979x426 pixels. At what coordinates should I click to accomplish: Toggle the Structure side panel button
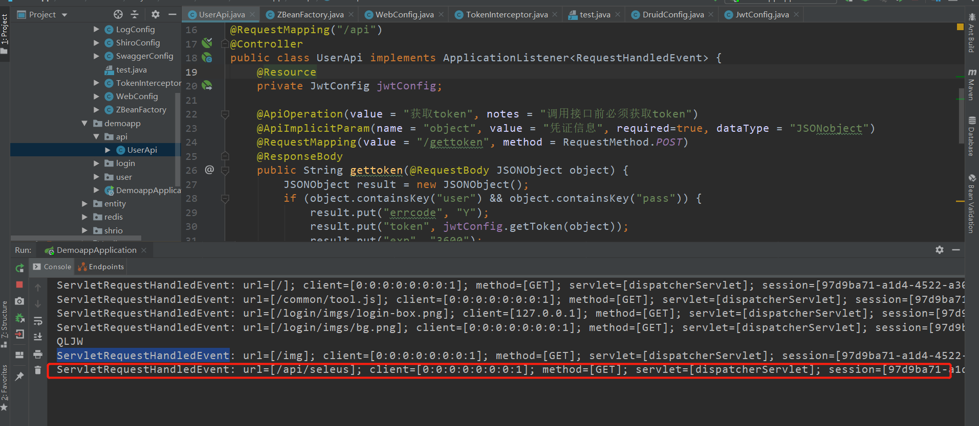5,324
